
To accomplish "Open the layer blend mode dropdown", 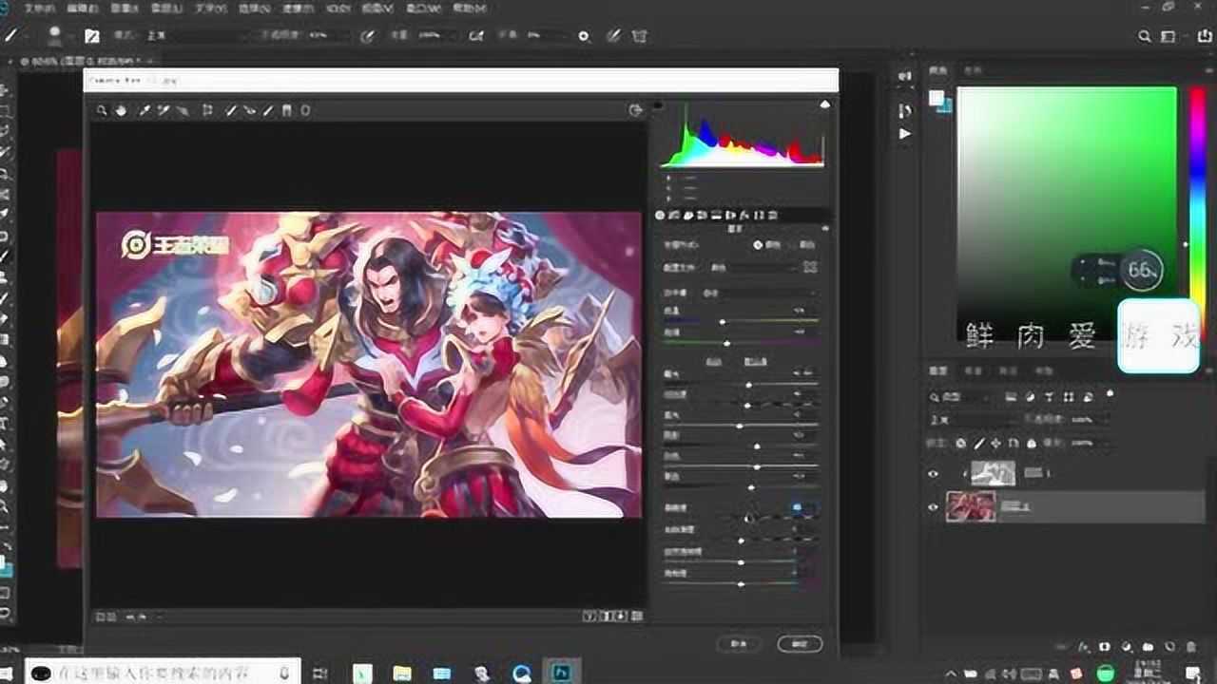I will tap(974, 419).
